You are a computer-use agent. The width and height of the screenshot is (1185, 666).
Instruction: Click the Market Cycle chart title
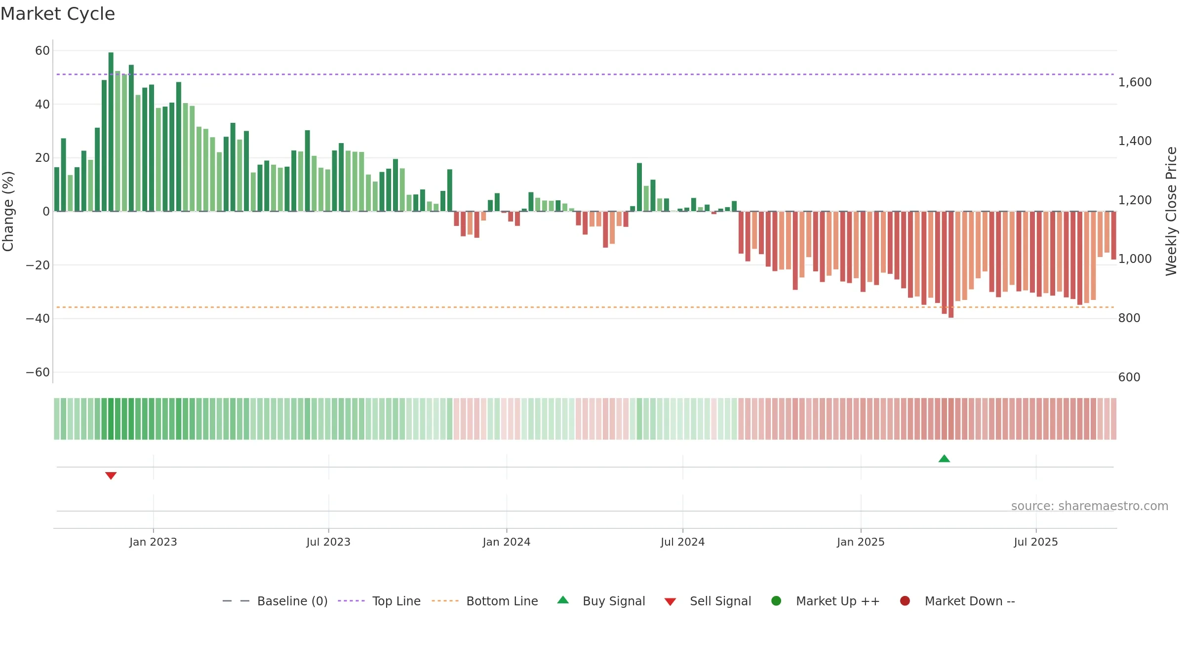(x=58, y=14)
